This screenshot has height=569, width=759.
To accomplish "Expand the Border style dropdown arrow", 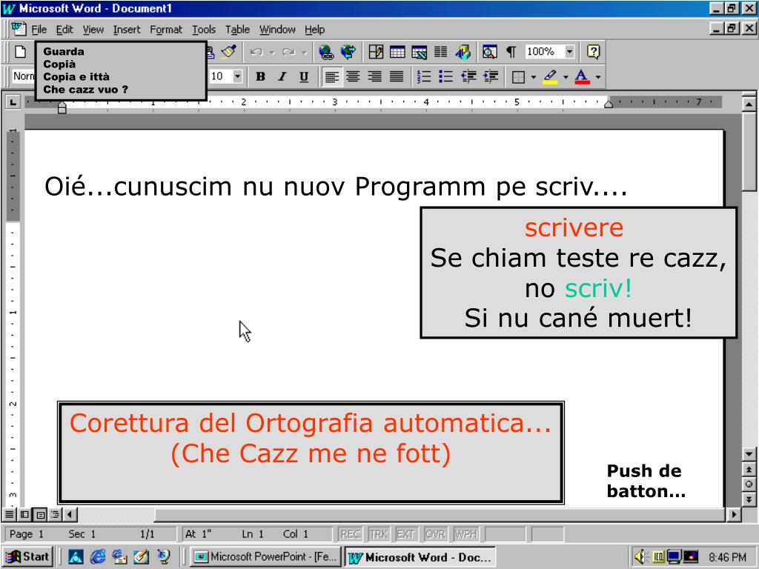I will 534,77.
